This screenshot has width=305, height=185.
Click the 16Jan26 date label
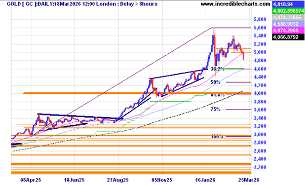tap(205, 180)
